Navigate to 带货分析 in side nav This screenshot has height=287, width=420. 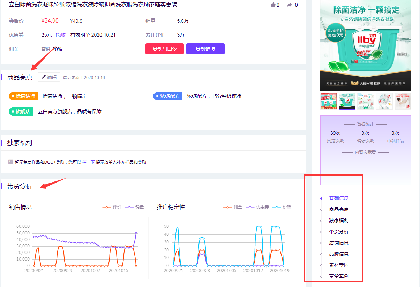[339, 232]
